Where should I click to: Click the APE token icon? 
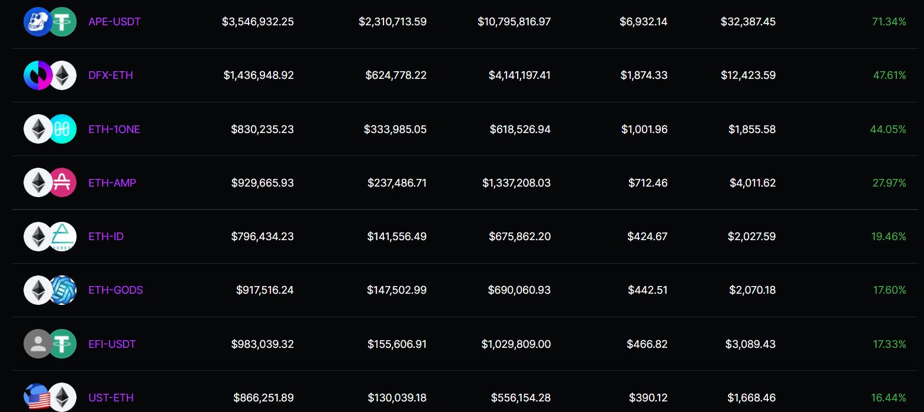tap(35, 22)
